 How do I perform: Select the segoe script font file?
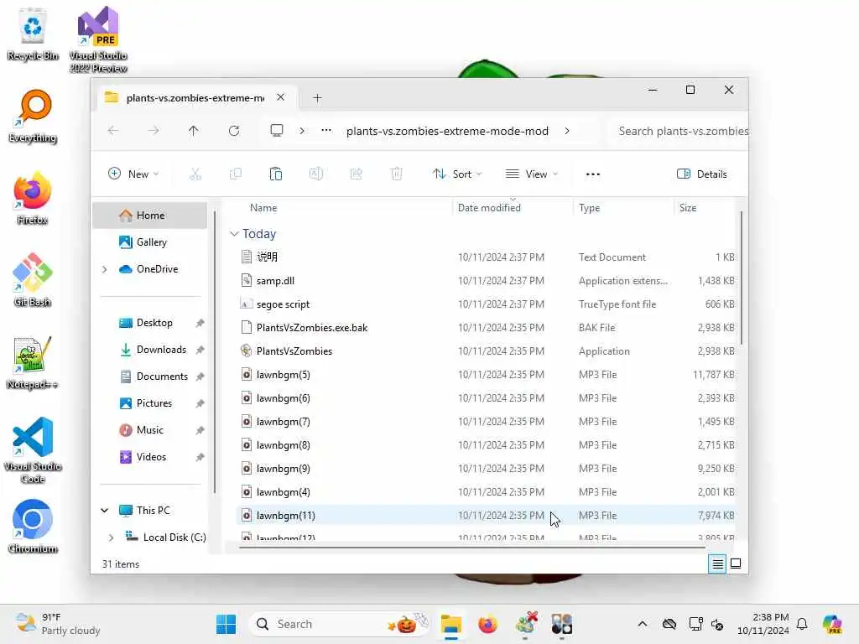coord(486,304)
